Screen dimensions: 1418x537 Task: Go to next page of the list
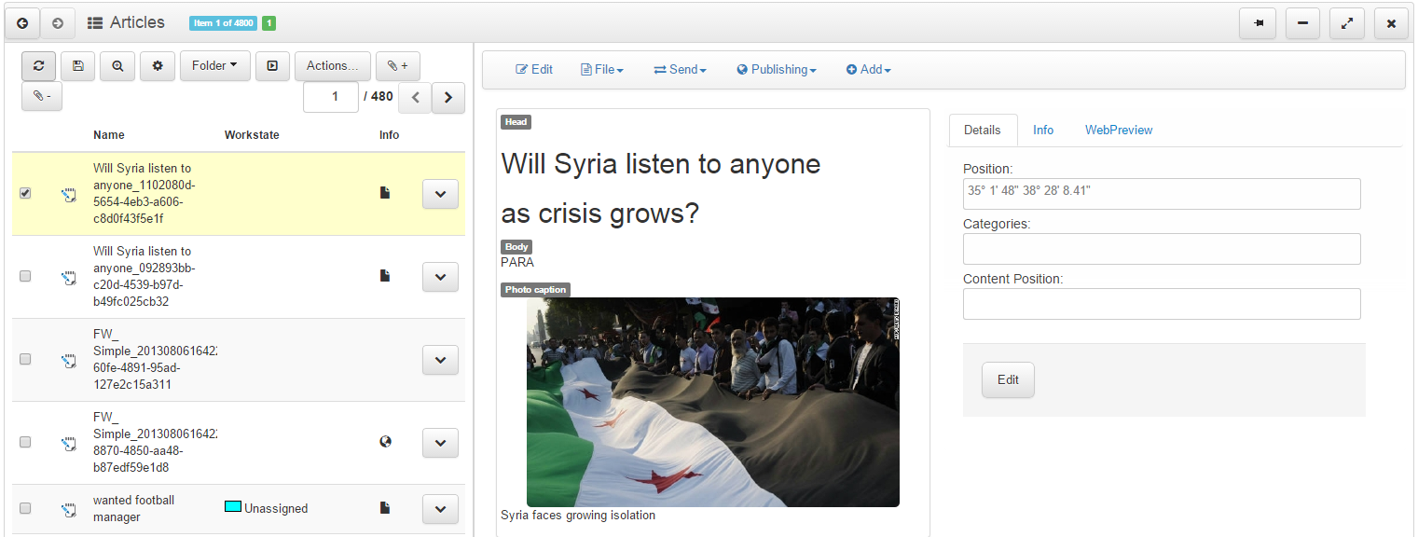click(x=448, y=97)
